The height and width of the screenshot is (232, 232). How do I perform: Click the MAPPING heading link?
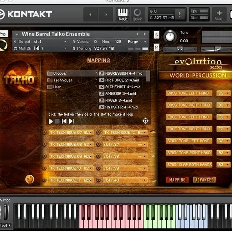(99, 60)
